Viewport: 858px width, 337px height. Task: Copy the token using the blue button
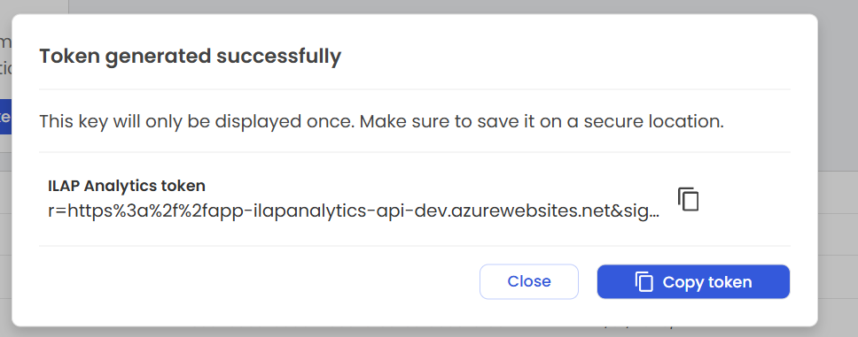click(693, 282)
